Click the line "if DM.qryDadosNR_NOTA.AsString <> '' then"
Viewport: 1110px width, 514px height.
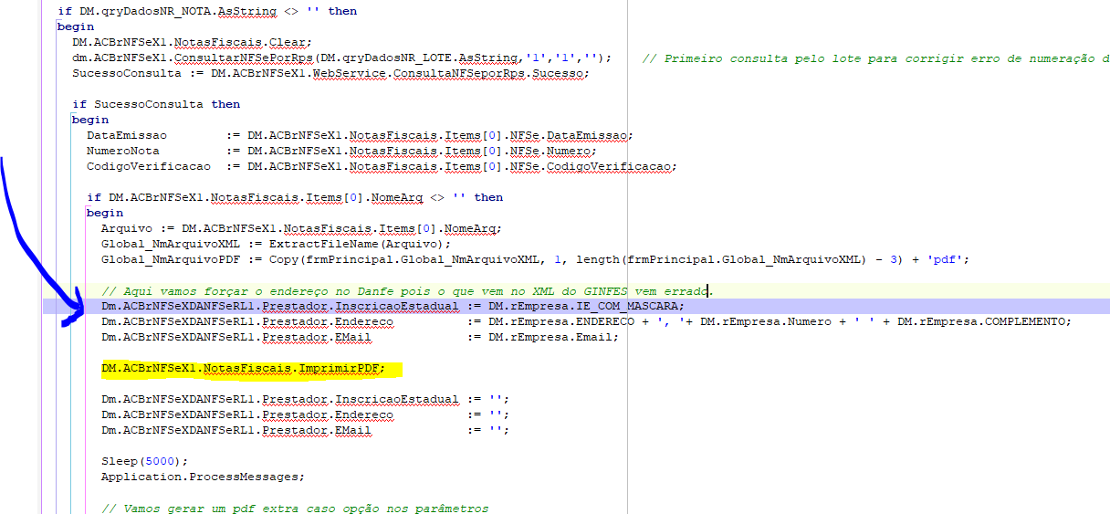coord(207,11)
